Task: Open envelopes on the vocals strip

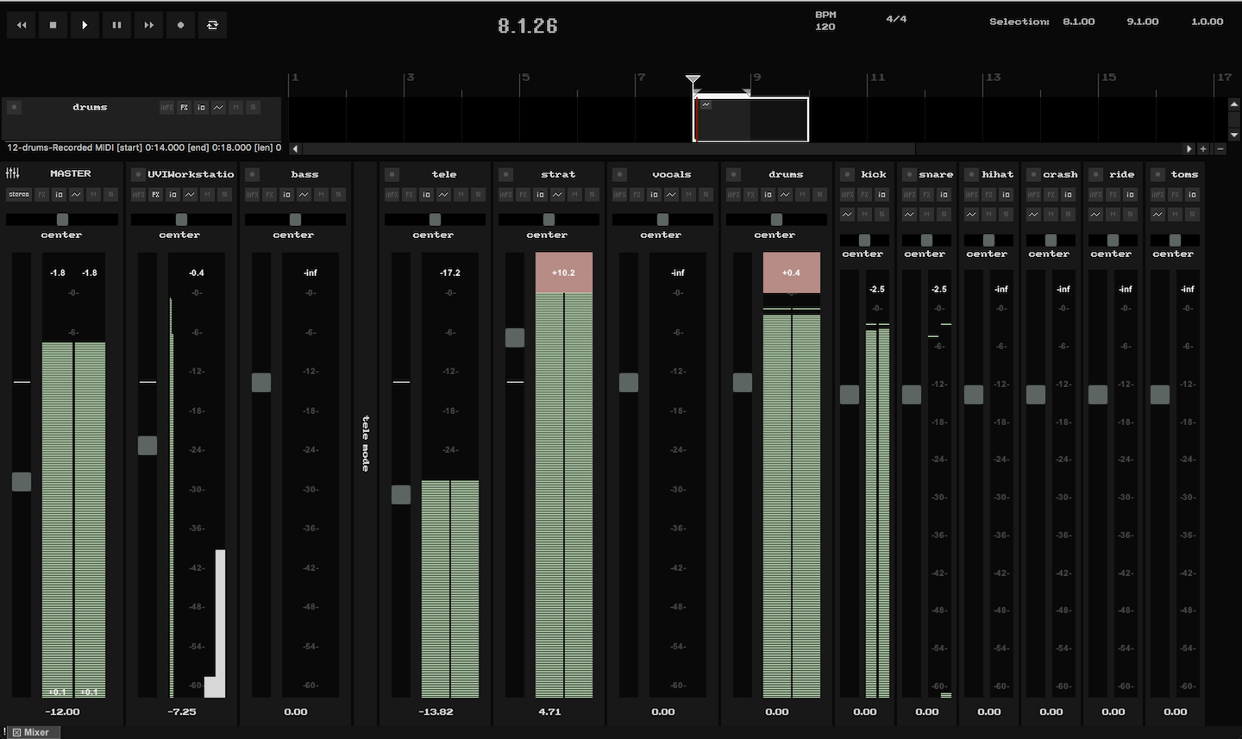Action: (671, 195)
